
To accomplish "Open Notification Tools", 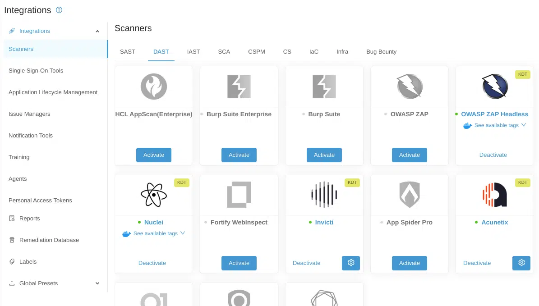I will (31, 136).
